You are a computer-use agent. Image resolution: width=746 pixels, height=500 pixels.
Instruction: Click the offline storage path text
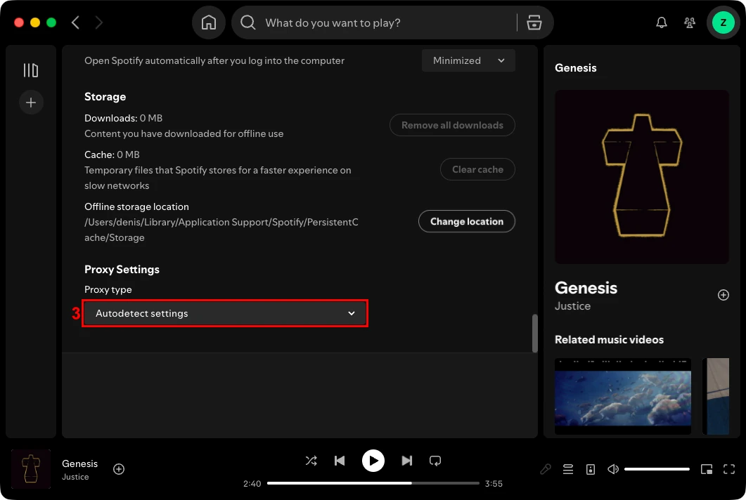221,230
